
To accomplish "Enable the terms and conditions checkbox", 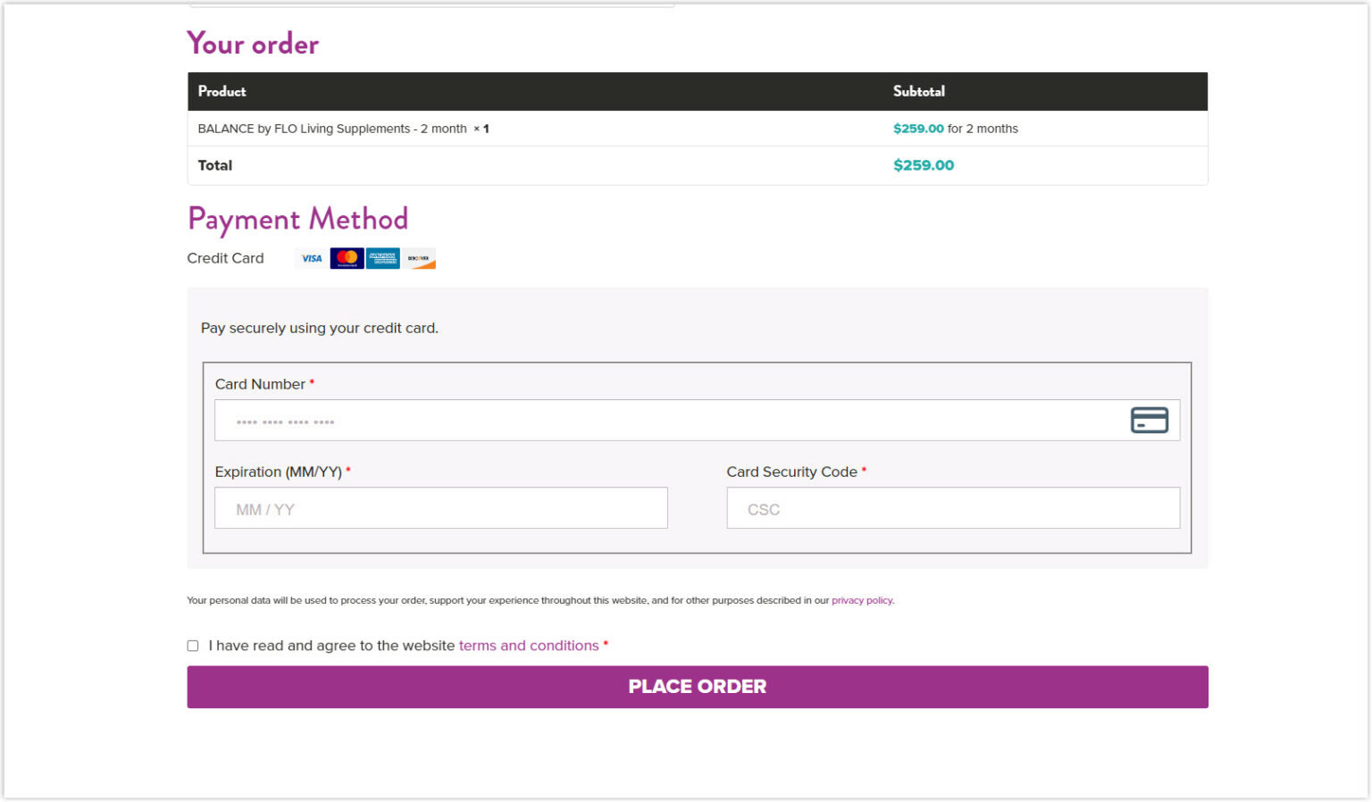I will pyautogui.click(x=192, y=645).
